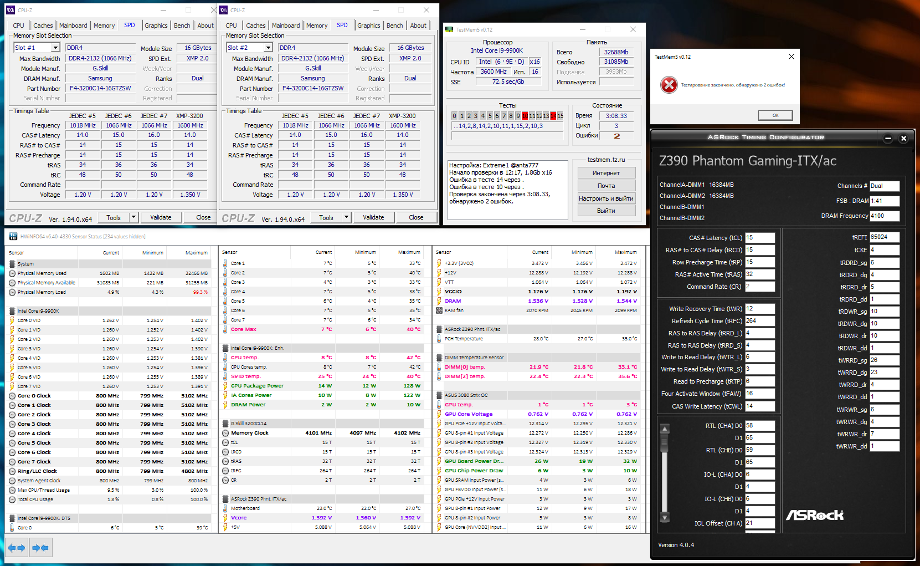Click the TestMem5 main window title icon
The height and width of the screenshot is (566, 920).
pyautogui.click(x=450, y=29)
